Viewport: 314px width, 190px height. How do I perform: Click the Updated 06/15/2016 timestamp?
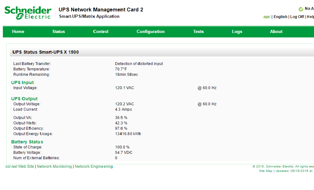[294, 171]
